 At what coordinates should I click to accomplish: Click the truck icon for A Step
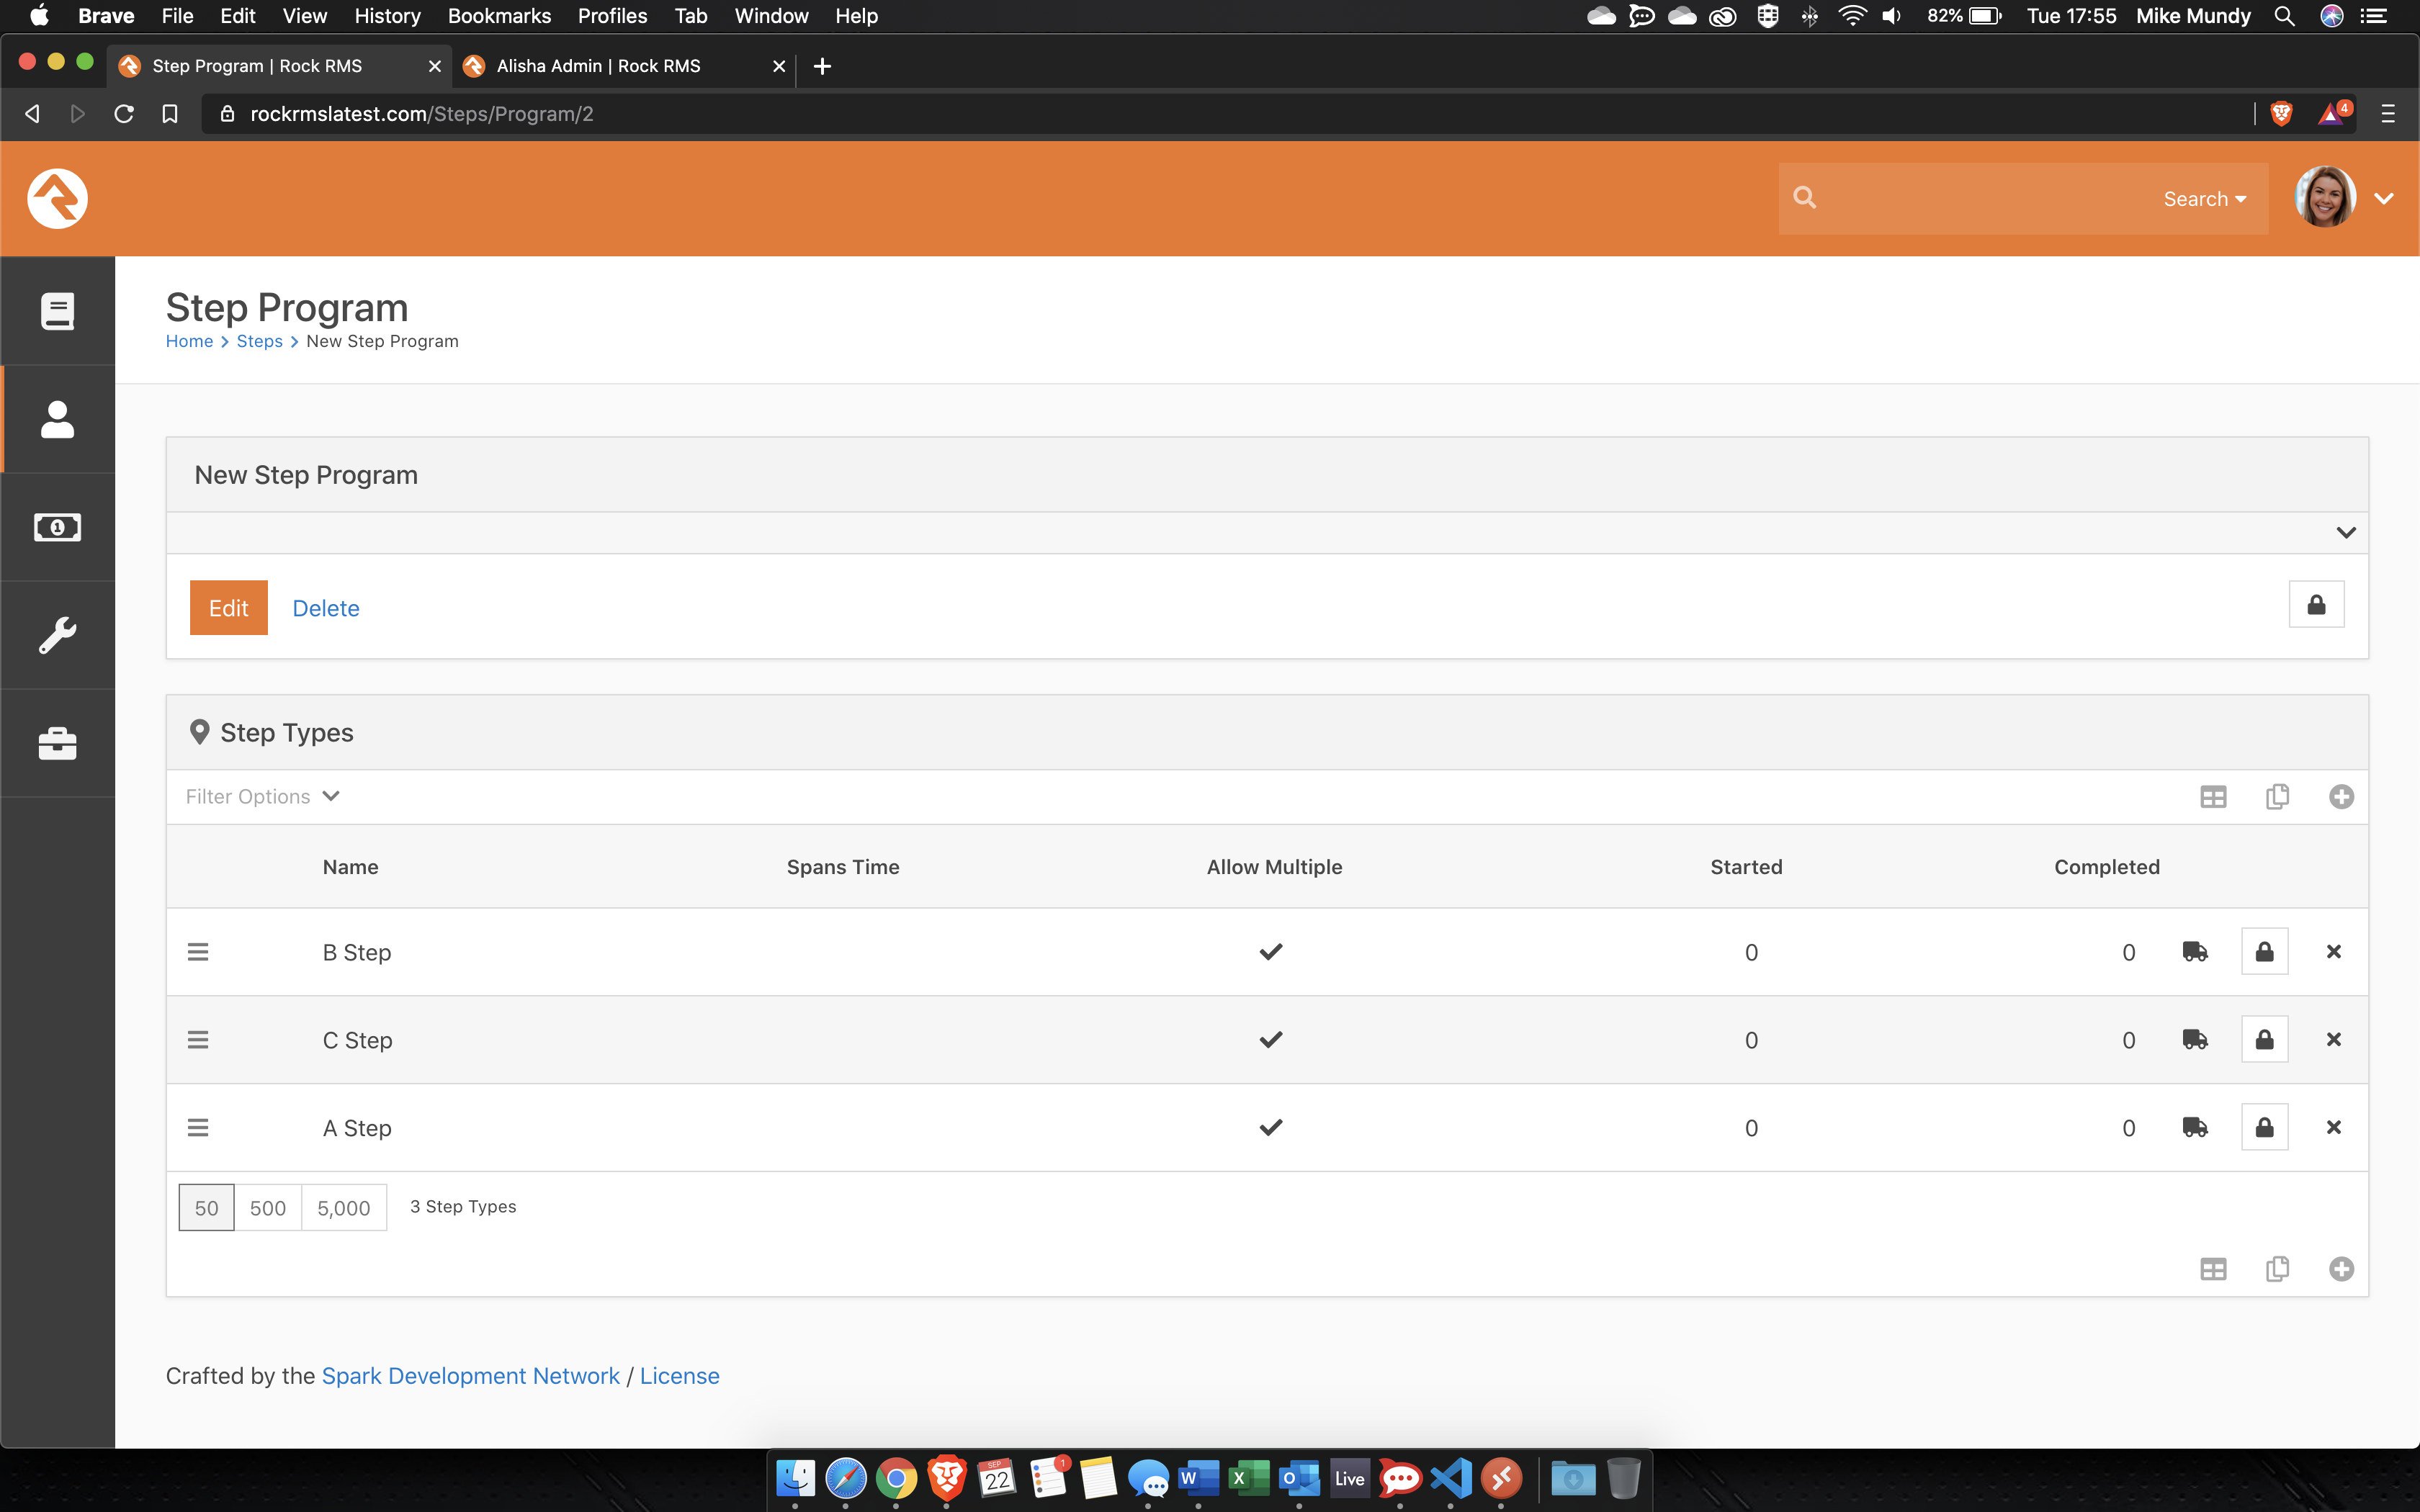[x=2195, y=1128]
